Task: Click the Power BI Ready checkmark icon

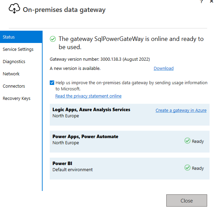Action: [x=187, y=167]
